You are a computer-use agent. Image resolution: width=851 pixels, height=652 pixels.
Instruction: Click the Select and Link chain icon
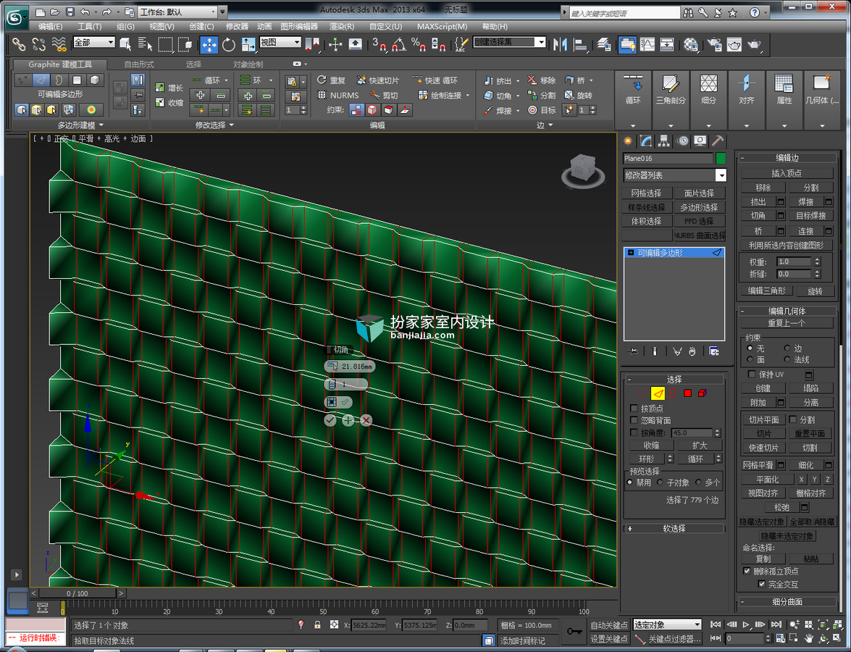click(x=19, y=44)
